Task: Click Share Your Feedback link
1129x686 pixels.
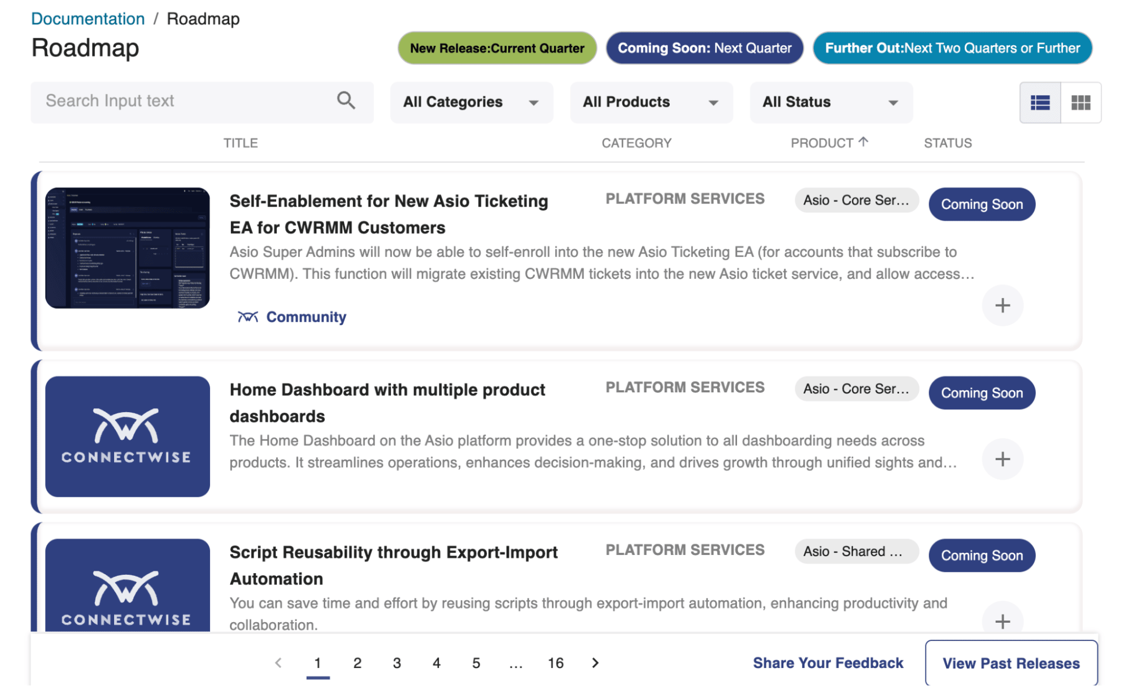Action: [828, 663]
